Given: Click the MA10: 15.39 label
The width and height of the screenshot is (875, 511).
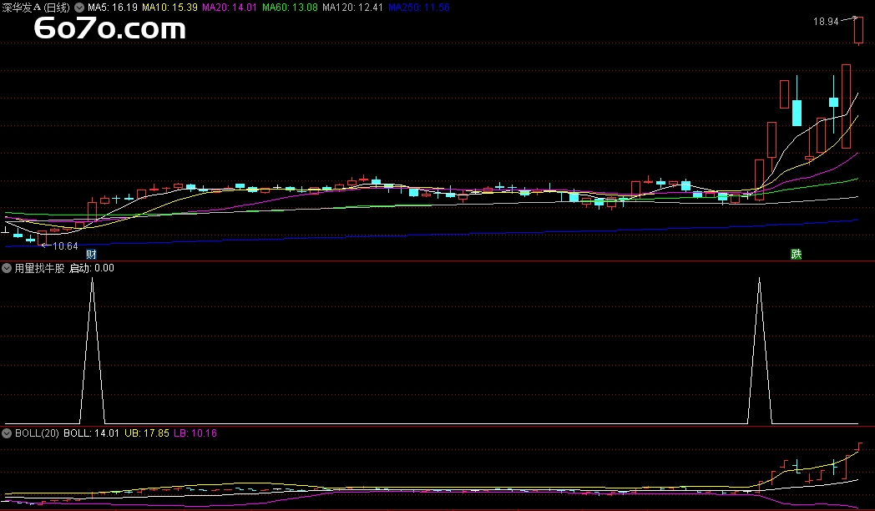Looking at the screenshot, I should (169, 8).
